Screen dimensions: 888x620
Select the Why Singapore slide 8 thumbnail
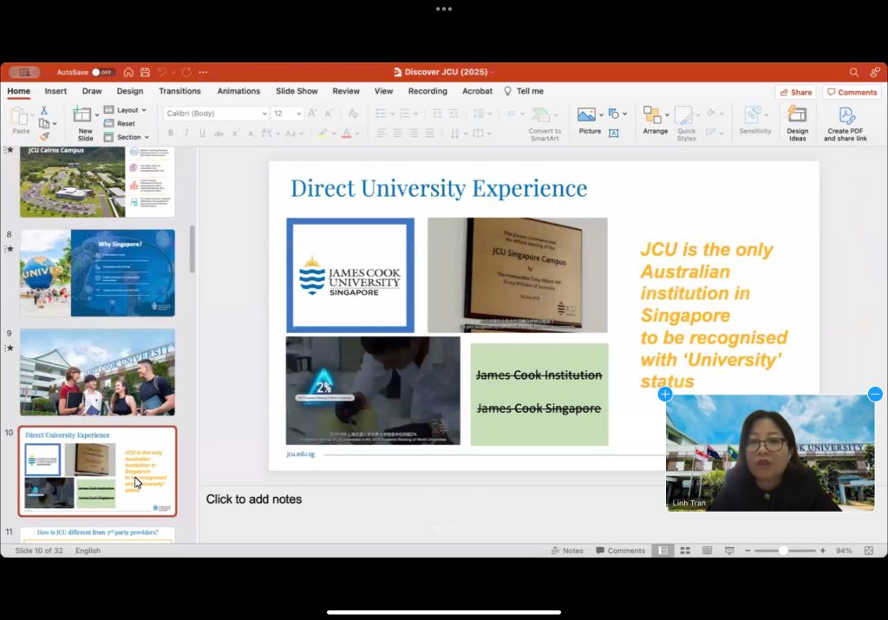[97, 273]
